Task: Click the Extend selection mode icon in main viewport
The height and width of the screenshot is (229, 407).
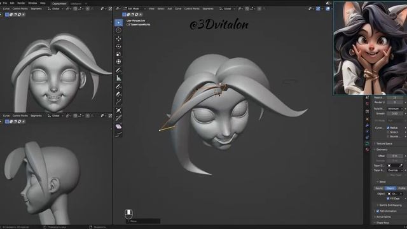Action: [x=128, y=15]
